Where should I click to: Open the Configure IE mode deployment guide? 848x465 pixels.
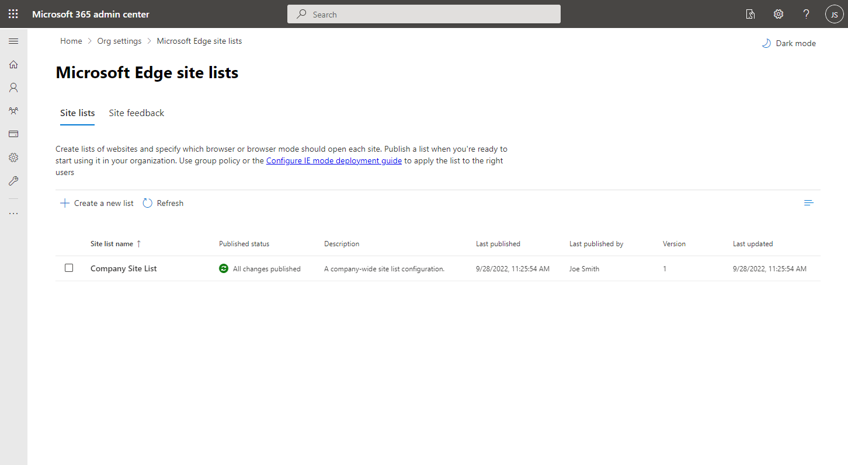click(x=333, y=160)
